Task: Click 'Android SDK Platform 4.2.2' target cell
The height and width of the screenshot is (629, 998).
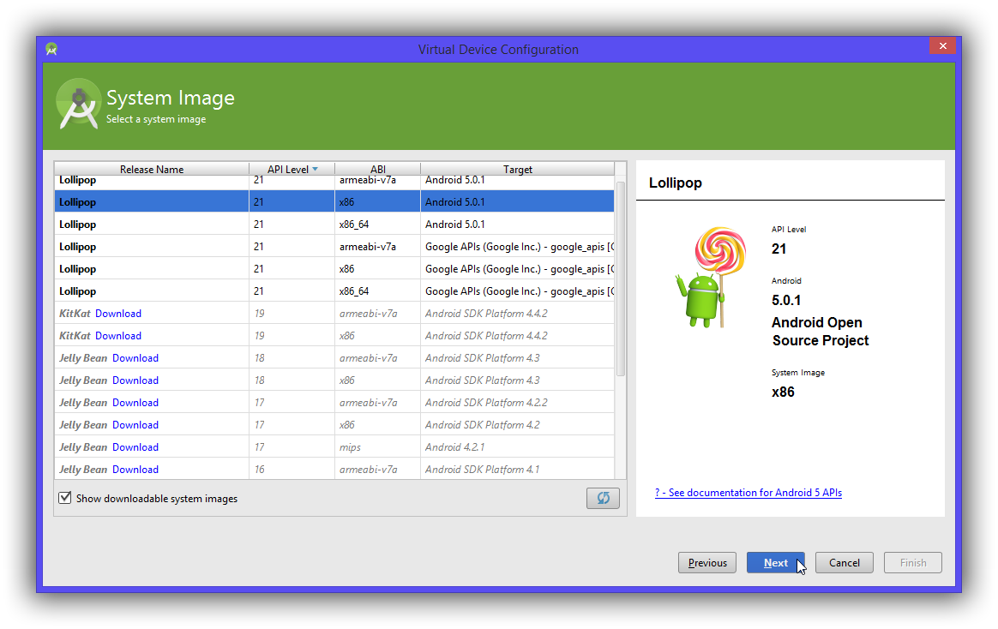Action: [x=486, y=403]
